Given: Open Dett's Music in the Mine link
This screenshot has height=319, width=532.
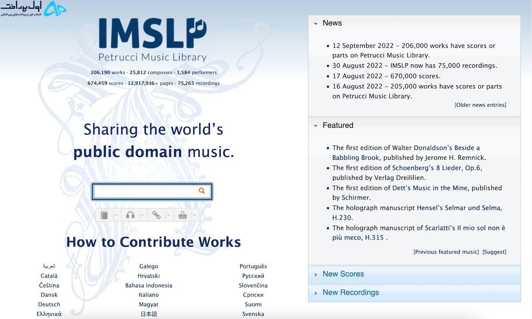Looking at the screenshot, I should pyautogui.click(x=430, y=188).
